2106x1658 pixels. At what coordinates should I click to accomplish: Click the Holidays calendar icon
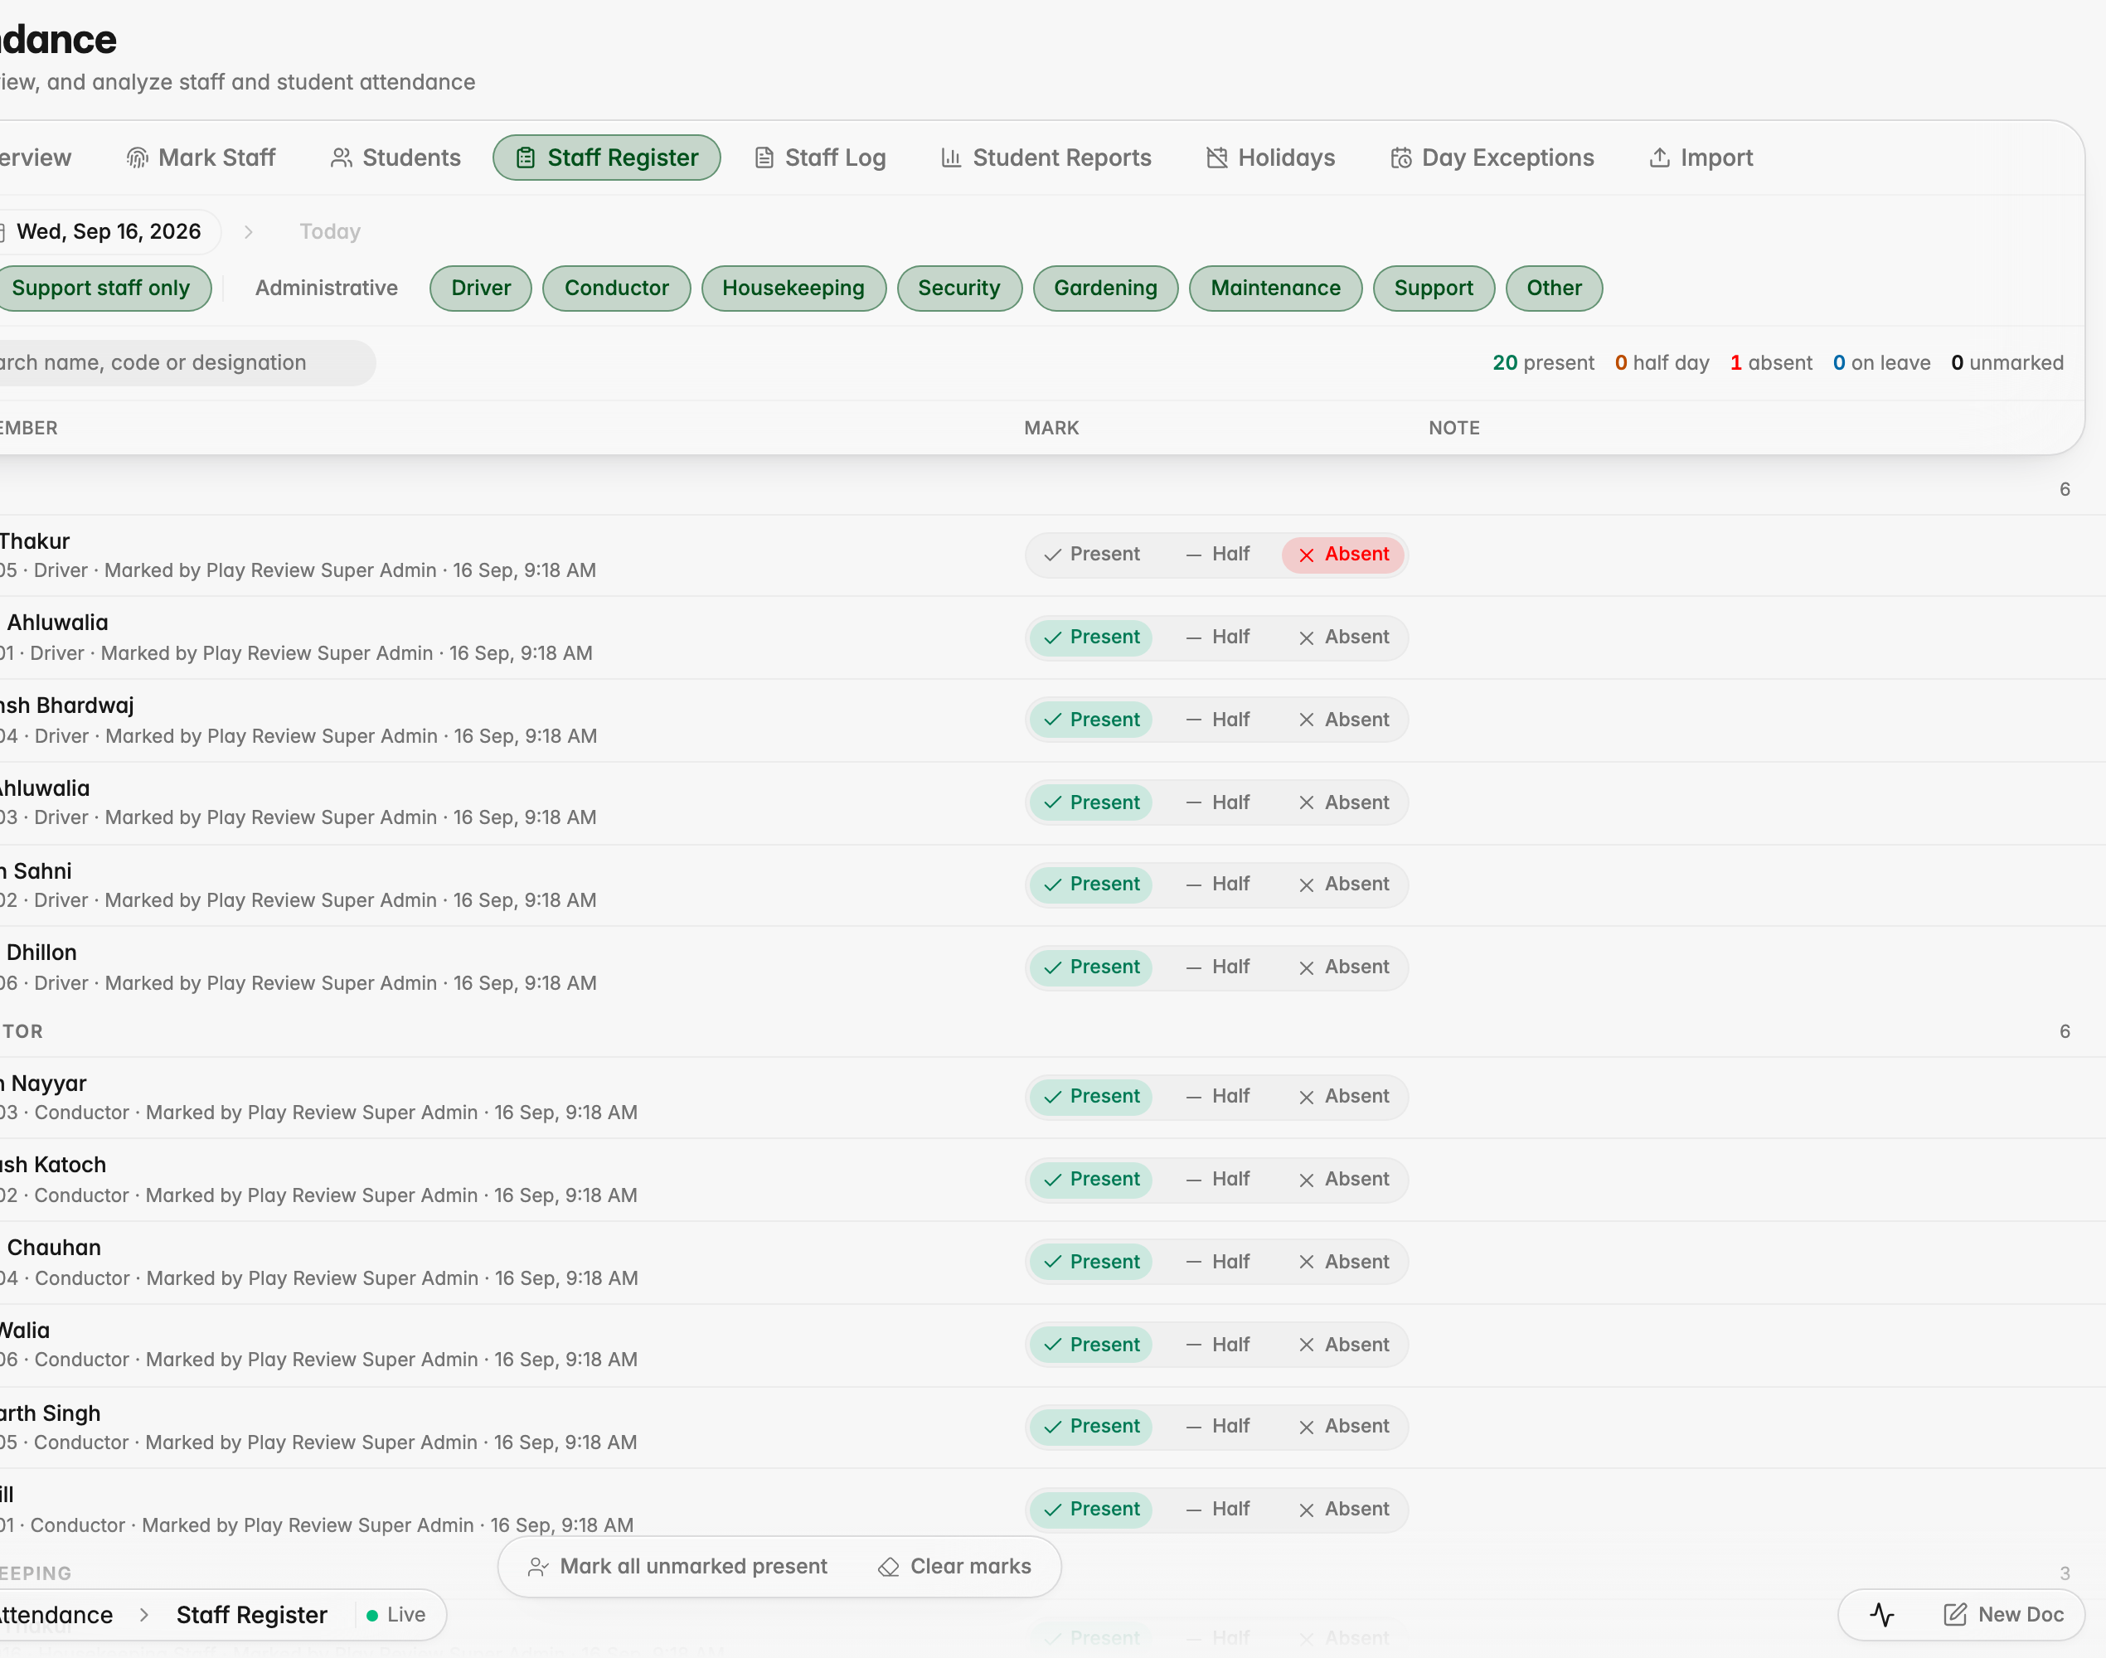tap(1216, 158)
